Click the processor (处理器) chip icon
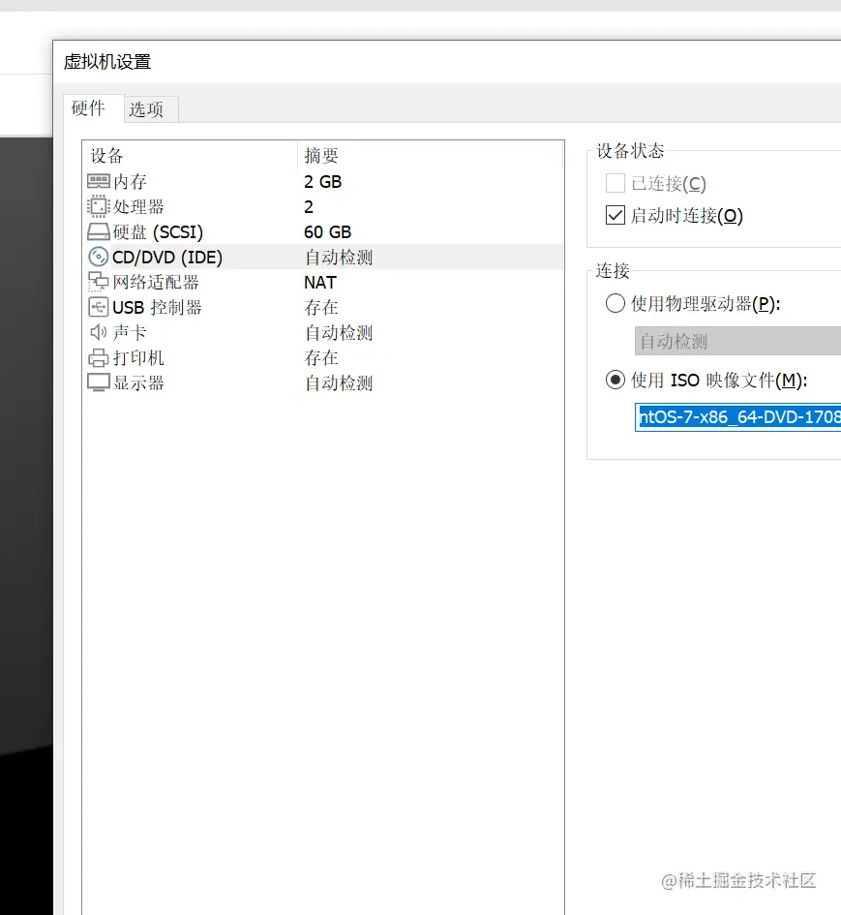841x915 pixels. 98,206
